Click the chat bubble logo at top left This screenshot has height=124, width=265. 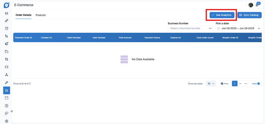[6, 5]
